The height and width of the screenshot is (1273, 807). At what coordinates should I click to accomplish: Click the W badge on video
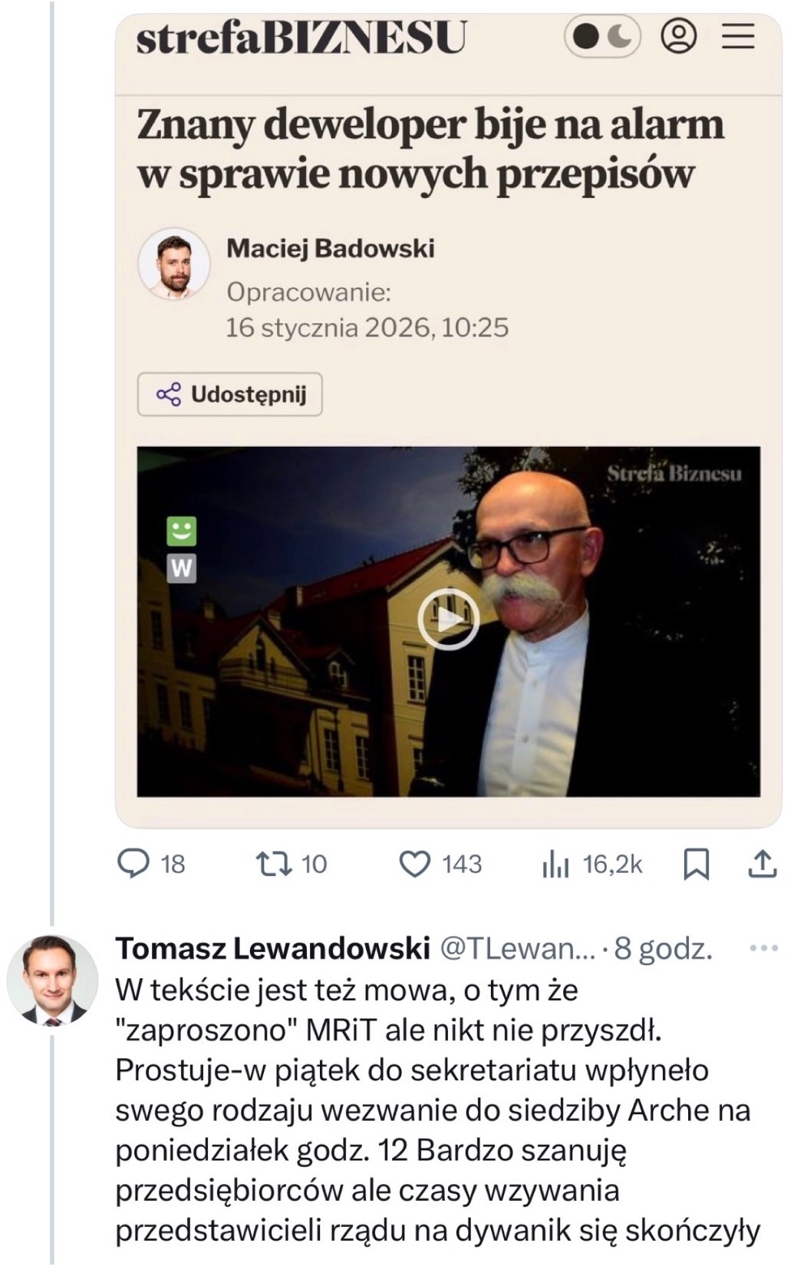(181, 568)
